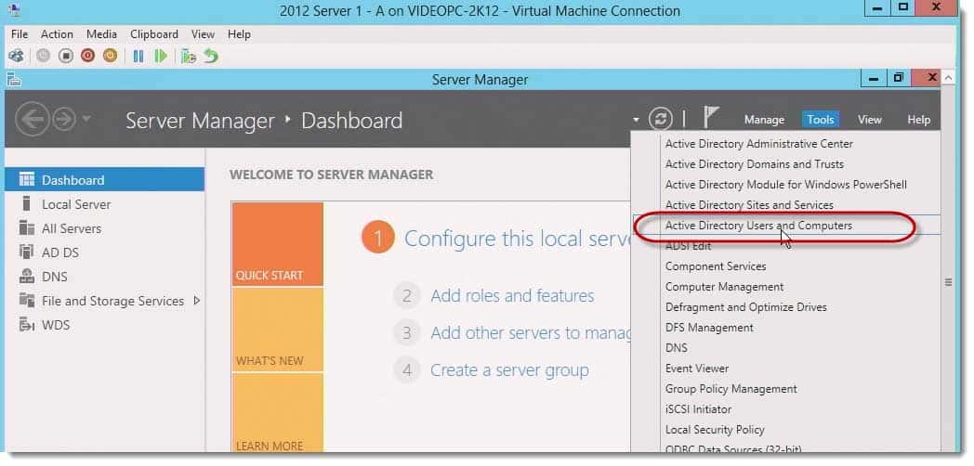Click the File and Storage Services icon
Screen dimensions: 974x466
[27, 301]
